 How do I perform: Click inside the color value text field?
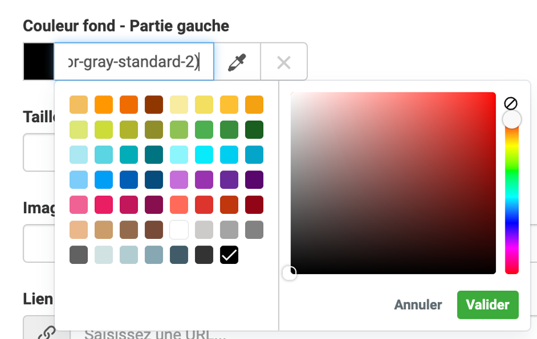coord(134,62)
